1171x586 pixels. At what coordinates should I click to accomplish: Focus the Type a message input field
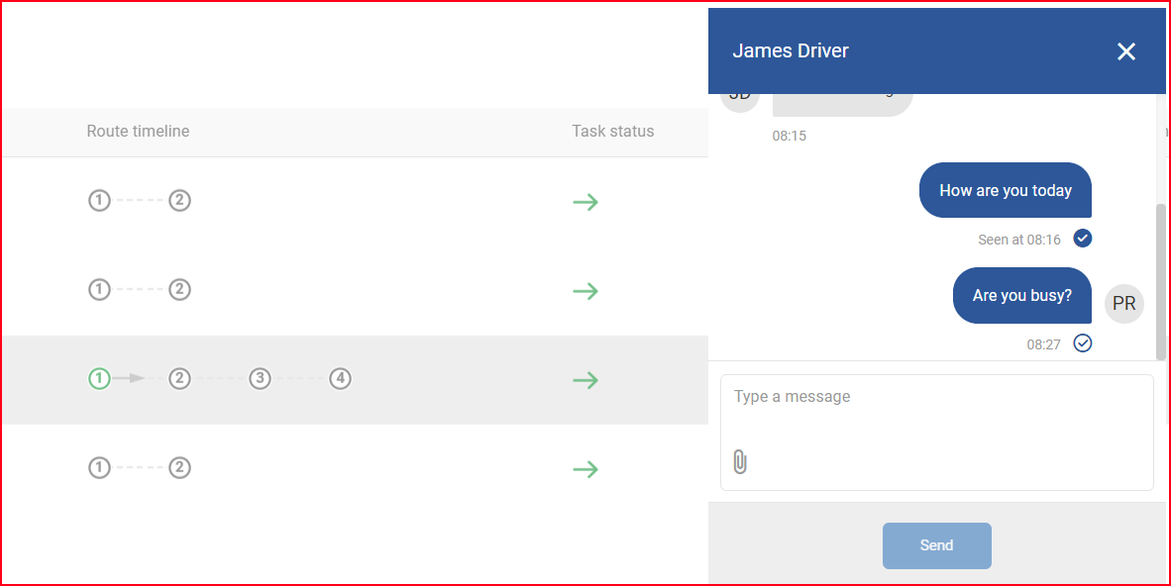pos(936,433)
